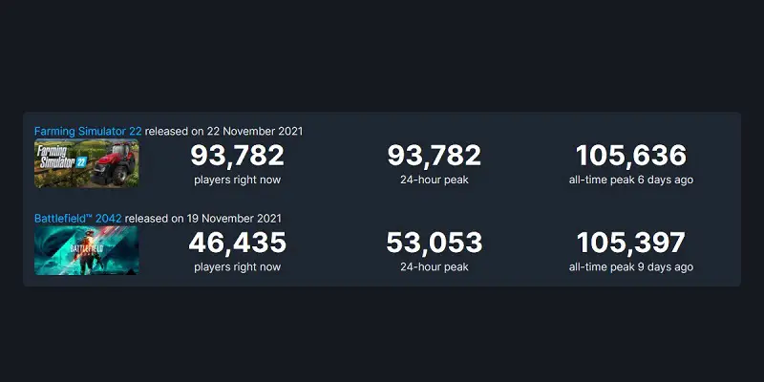
Task: Click "24-hour peak" label in Farming Simulator row
Action: point(435,179)
